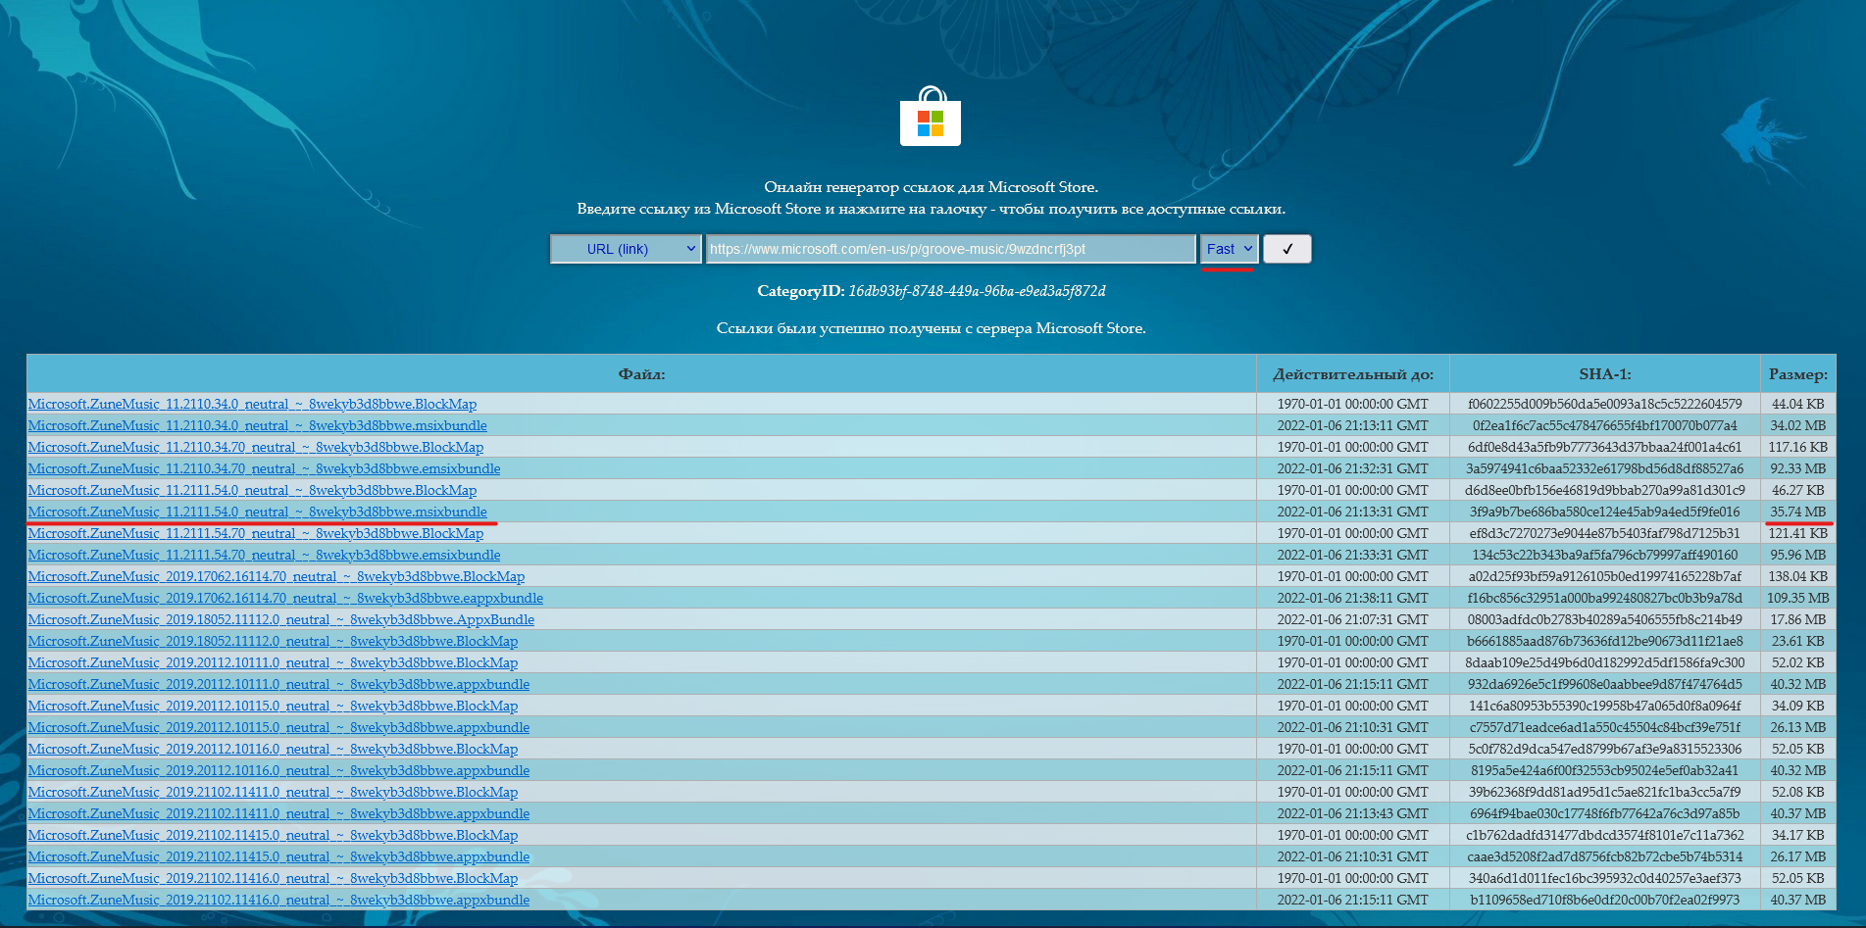
Task: Open the Fast ring dropdown
Action: pyautogui.click(x=1229, y=249)
